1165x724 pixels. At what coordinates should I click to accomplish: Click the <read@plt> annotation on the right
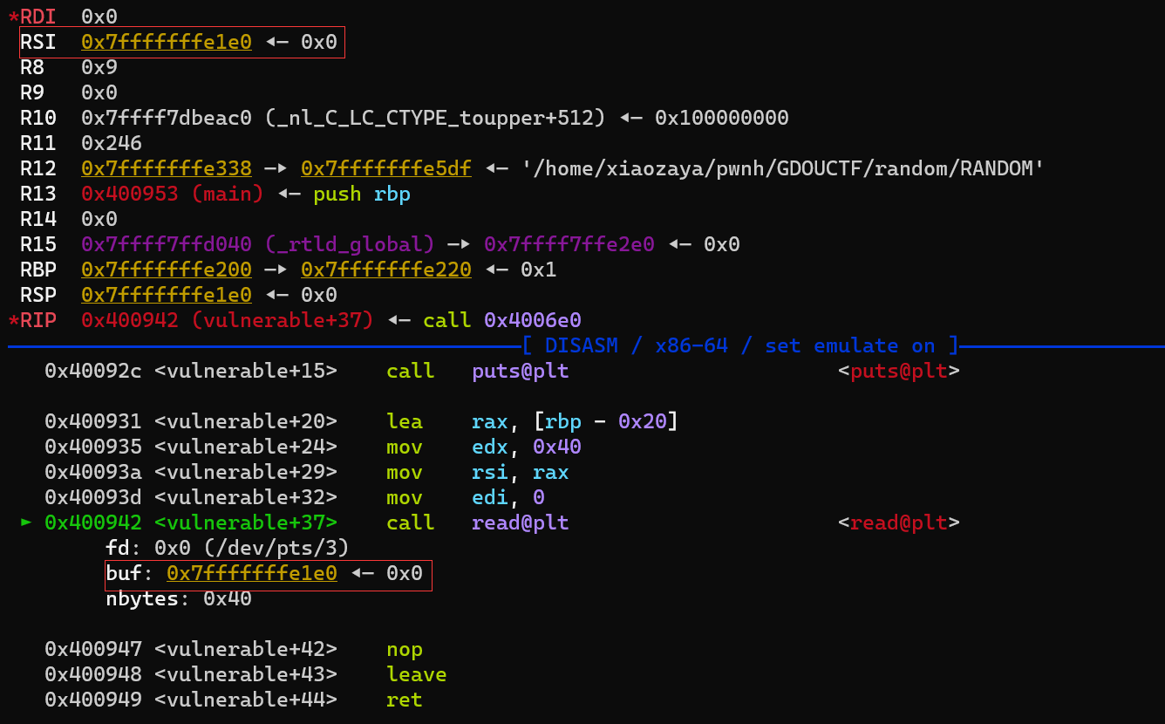tap(899, 523)
